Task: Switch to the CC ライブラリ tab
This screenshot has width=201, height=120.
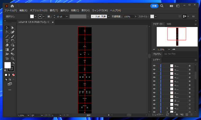Action: (x=170, y=54)
